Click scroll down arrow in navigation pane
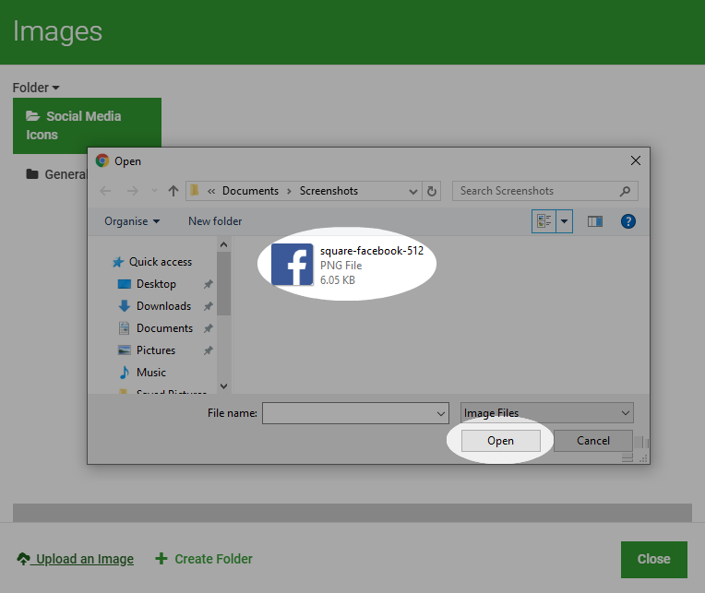This screenshot has width=705, height=593. (x=223, y=386)
